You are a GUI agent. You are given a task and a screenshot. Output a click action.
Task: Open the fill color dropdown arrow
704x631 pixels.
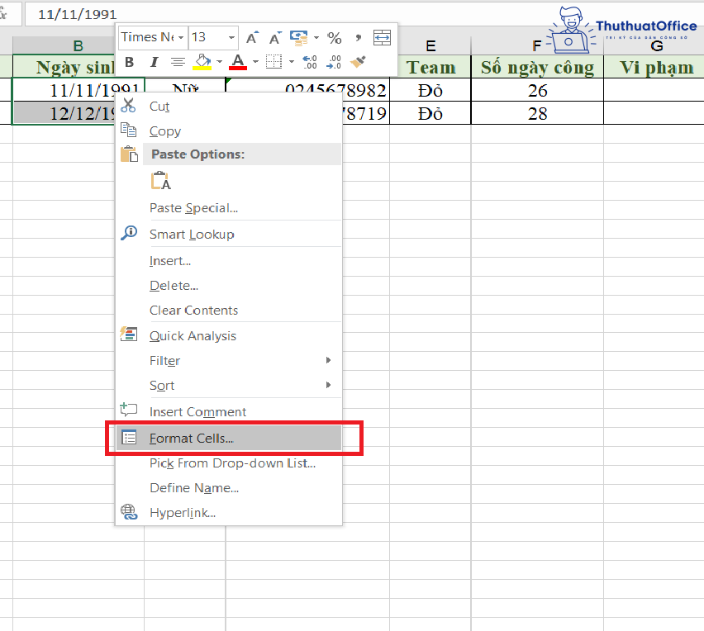pos(219,62)
